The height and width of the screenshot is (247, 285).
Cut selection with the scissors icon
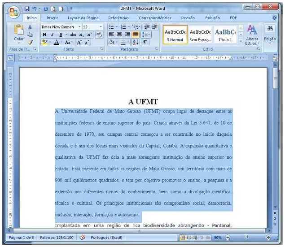(x=30, y=27)
